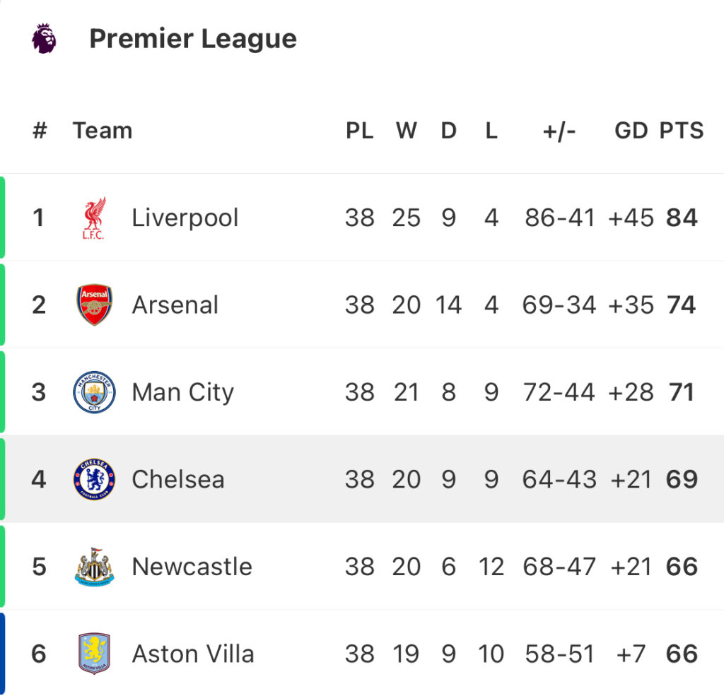The image size is (724, 696).
Task: Tap the Premier League lion logo
Action: [x=44, y=38]
